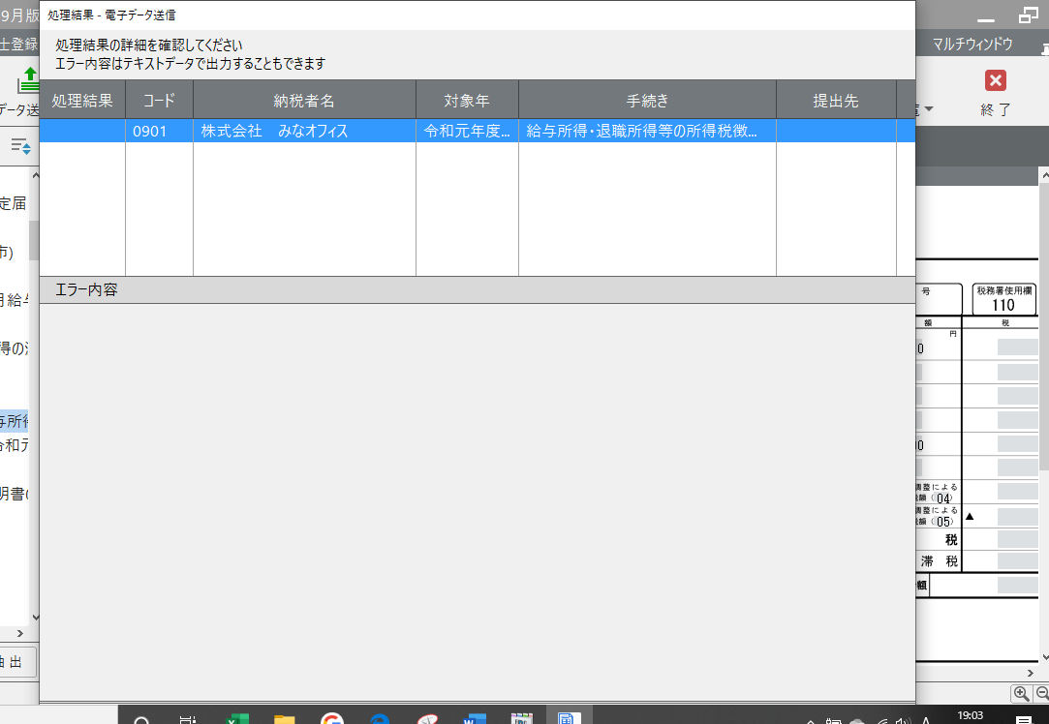The height and width of the screenshot is (724, 1049).
Task: Launch Google Chrome from the taskbar
Action: tap(332, 718)
